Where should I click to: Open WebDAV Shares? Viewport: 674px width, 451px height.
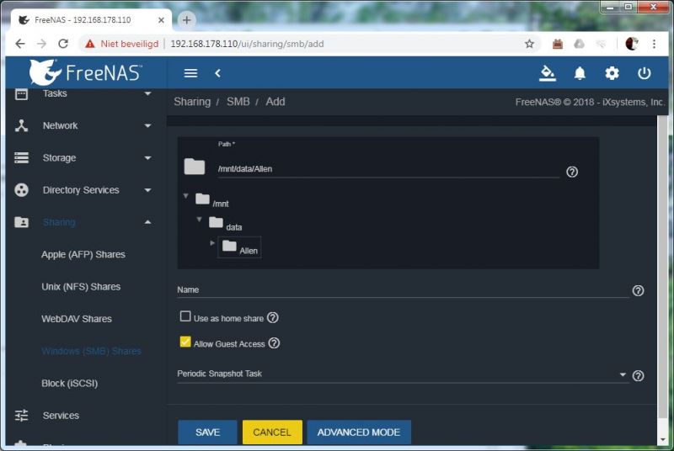pyautogui.click(x=77, y=319)
